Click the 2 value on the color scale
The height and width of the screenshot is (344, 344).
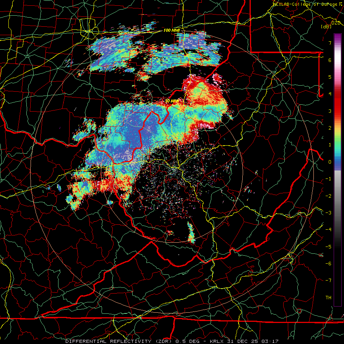coord(330,128)
